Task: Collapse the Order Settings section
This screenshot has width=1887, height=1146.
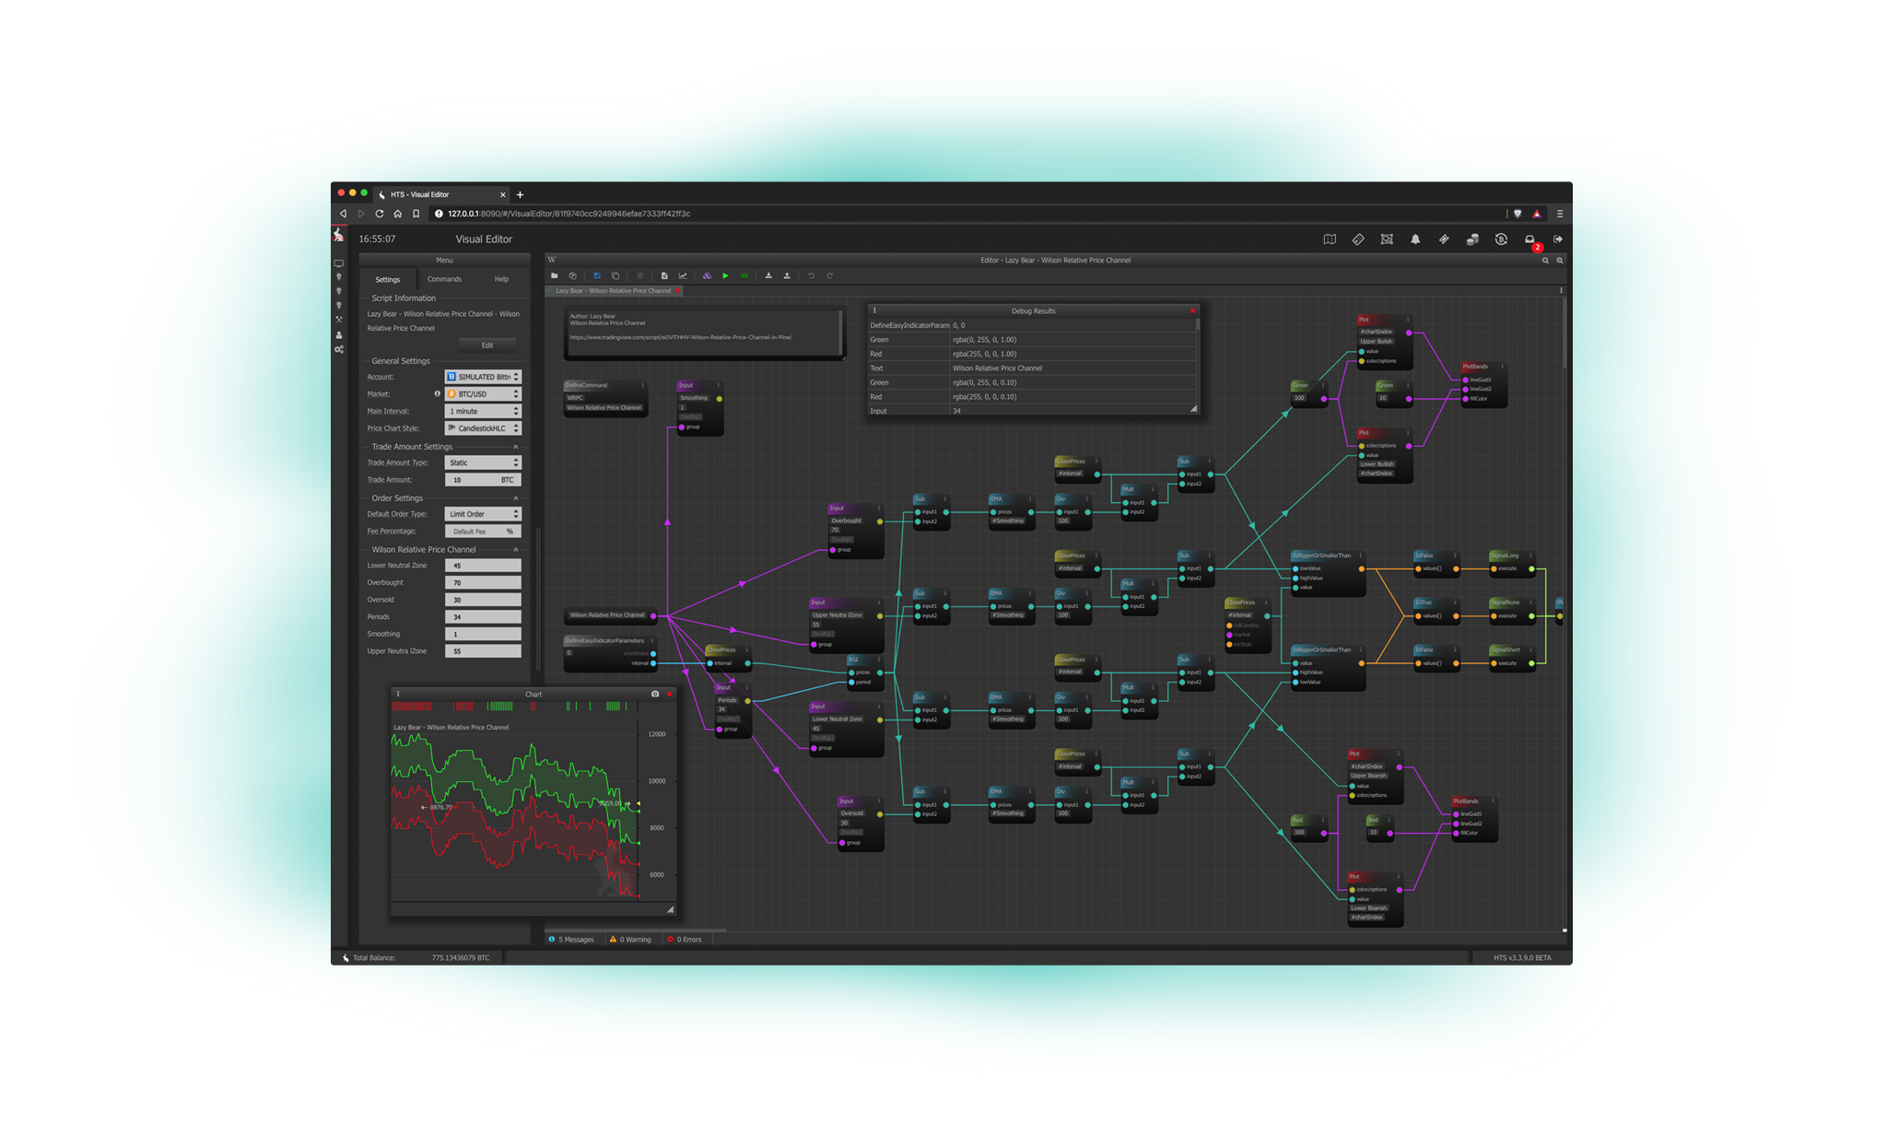Action: (515, 498)
